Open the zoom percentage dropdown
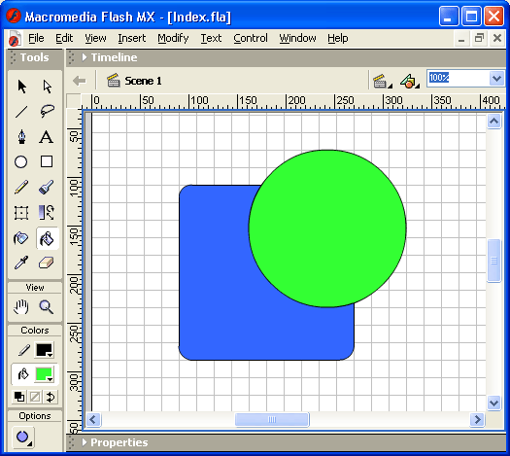510x456 pixels. tap(496, 78)
